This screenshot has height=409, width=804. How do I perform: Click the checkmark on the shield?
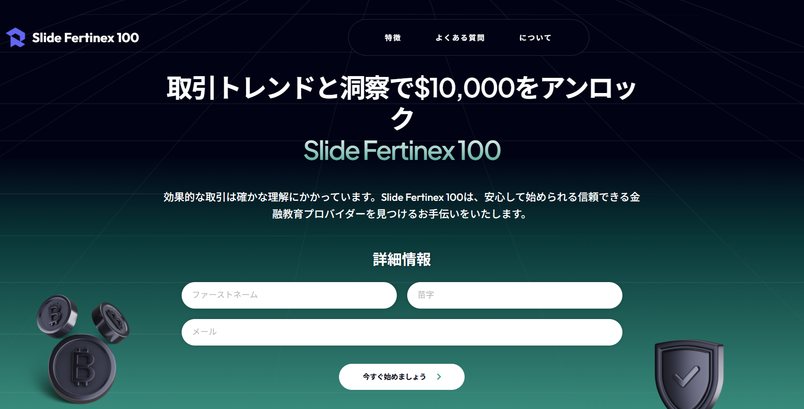click(686, 376)
